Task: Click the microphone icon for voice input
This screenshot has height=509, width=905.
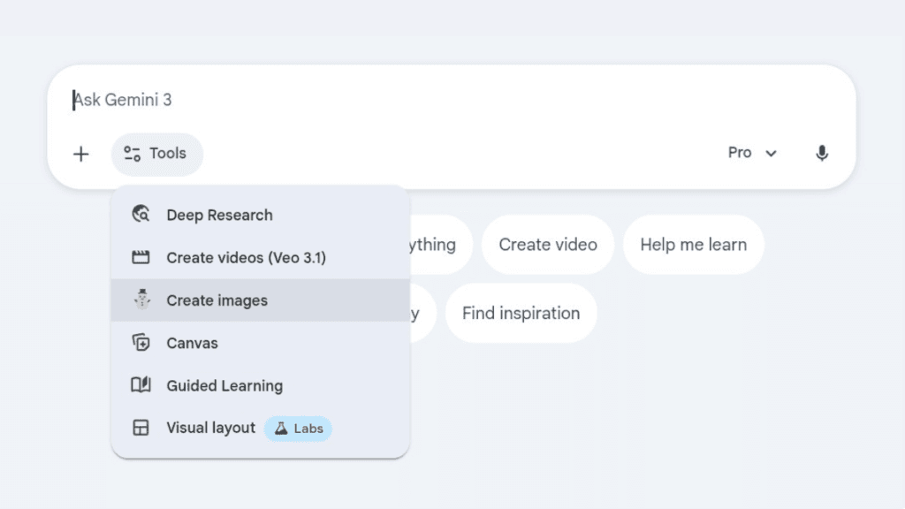Action: pos(821,154)
